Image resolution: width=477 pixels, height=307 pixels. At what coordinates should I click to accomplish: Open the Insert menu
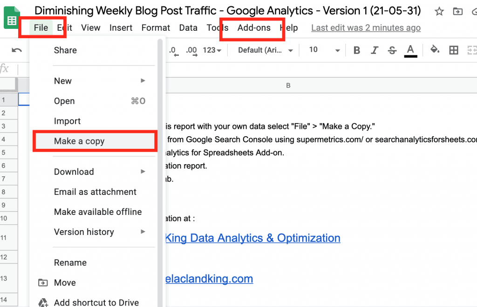[121, 27]
